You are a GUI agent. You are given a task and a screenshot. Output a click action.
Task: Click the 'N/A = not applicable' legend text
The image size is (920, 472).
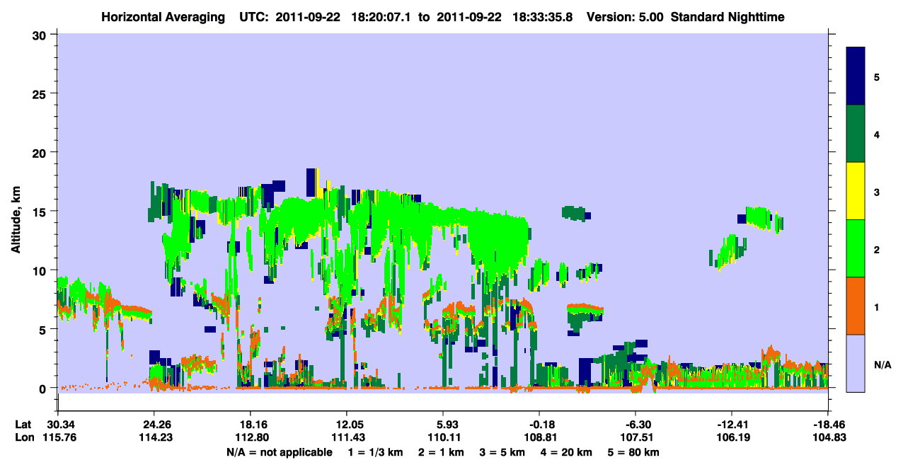(x=280, y=452)
